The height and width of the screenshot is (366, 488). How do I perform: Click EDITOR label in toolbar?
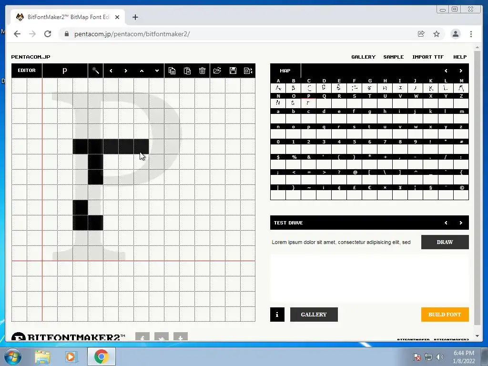point(27,71)
